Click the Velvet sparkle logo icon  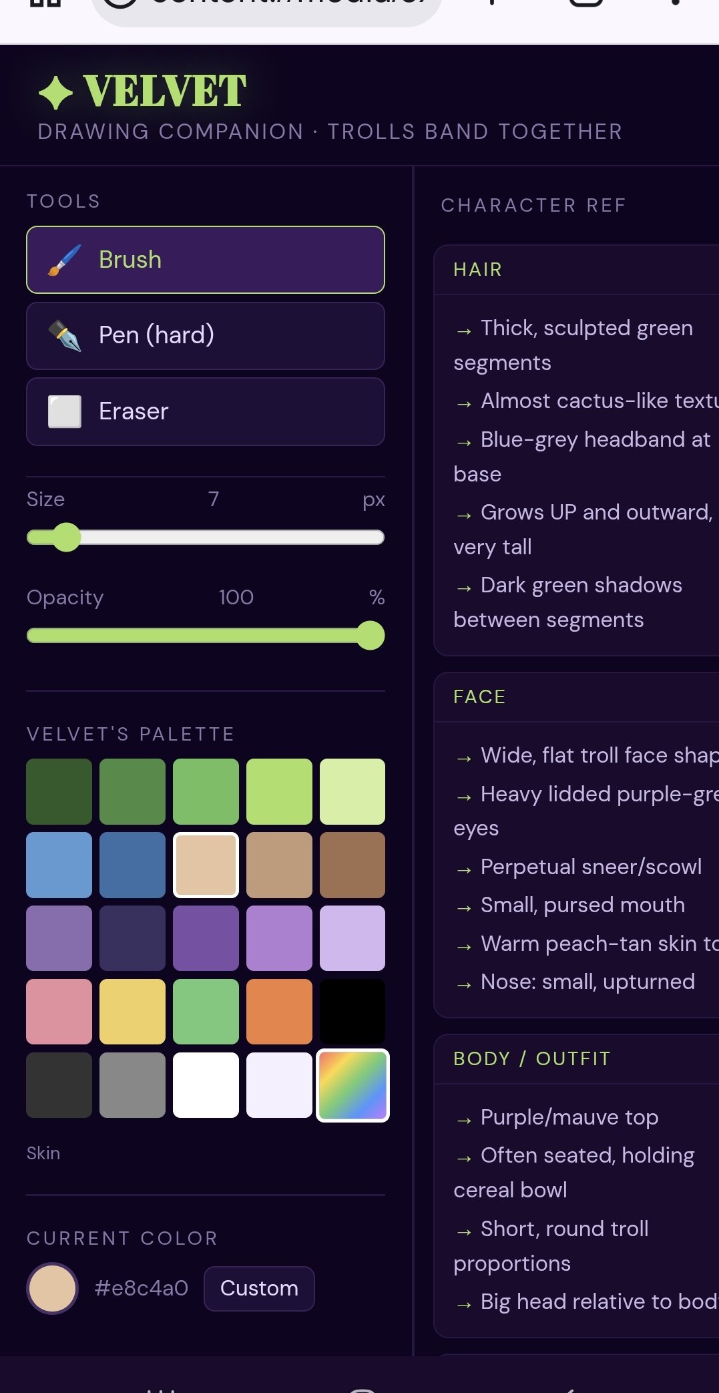point(55,92)
